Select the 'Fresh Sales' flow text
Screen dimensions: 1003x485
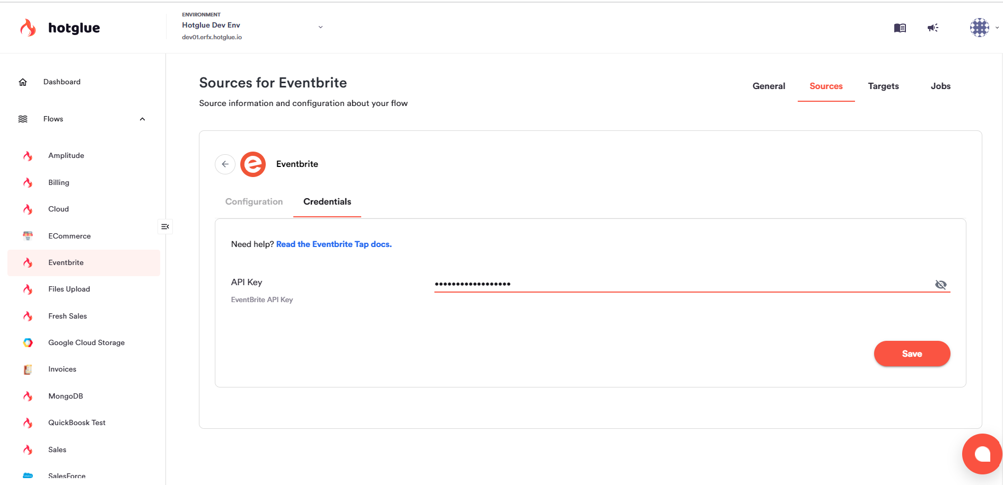(x=67, y=316)
